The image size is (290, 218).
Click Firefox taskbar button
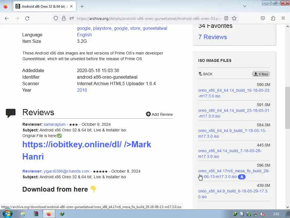pyautogui.click(x=49, y=214)
